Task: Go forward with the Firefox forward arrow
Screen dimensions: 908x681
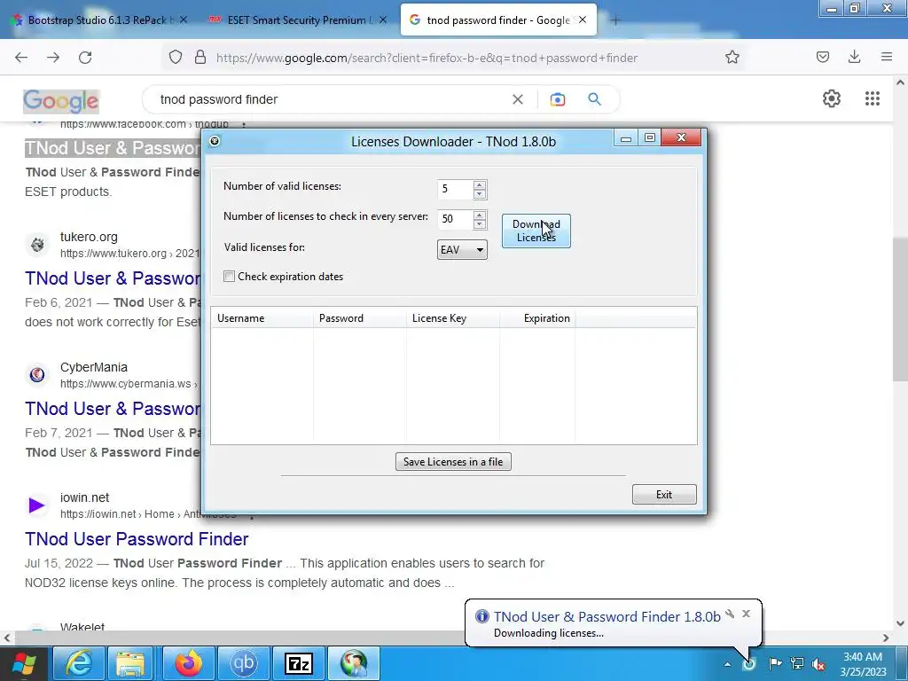Action: point(53,58)
